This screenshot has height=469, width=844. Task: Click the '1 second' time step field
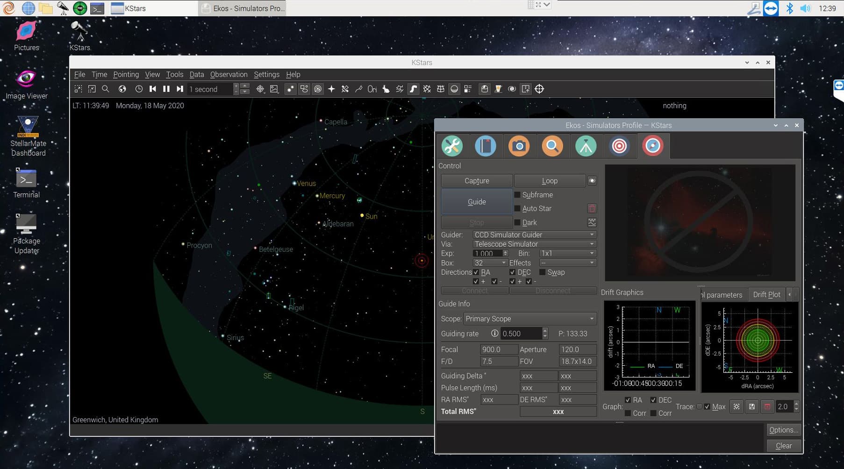210,89
